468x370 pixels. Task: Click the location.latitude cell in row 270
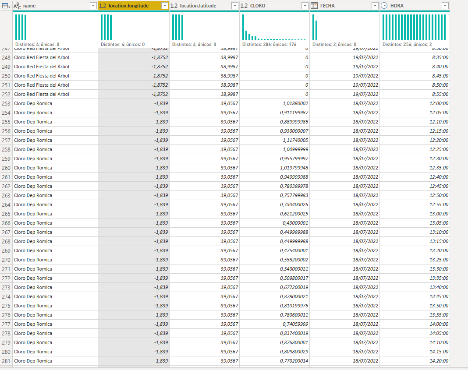(x=205, y=260)
